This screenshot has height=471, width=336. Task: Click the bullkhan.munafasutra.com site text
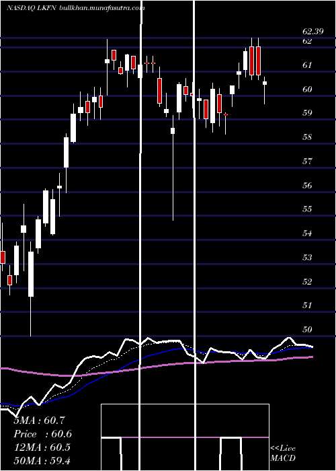coord(102,8)
